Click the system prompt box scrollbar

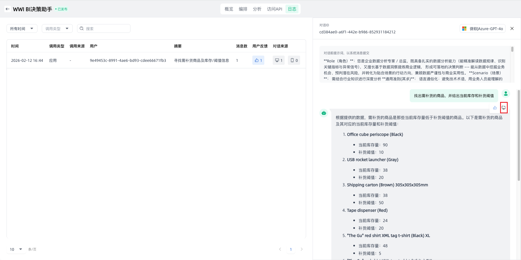click(512, 49)
